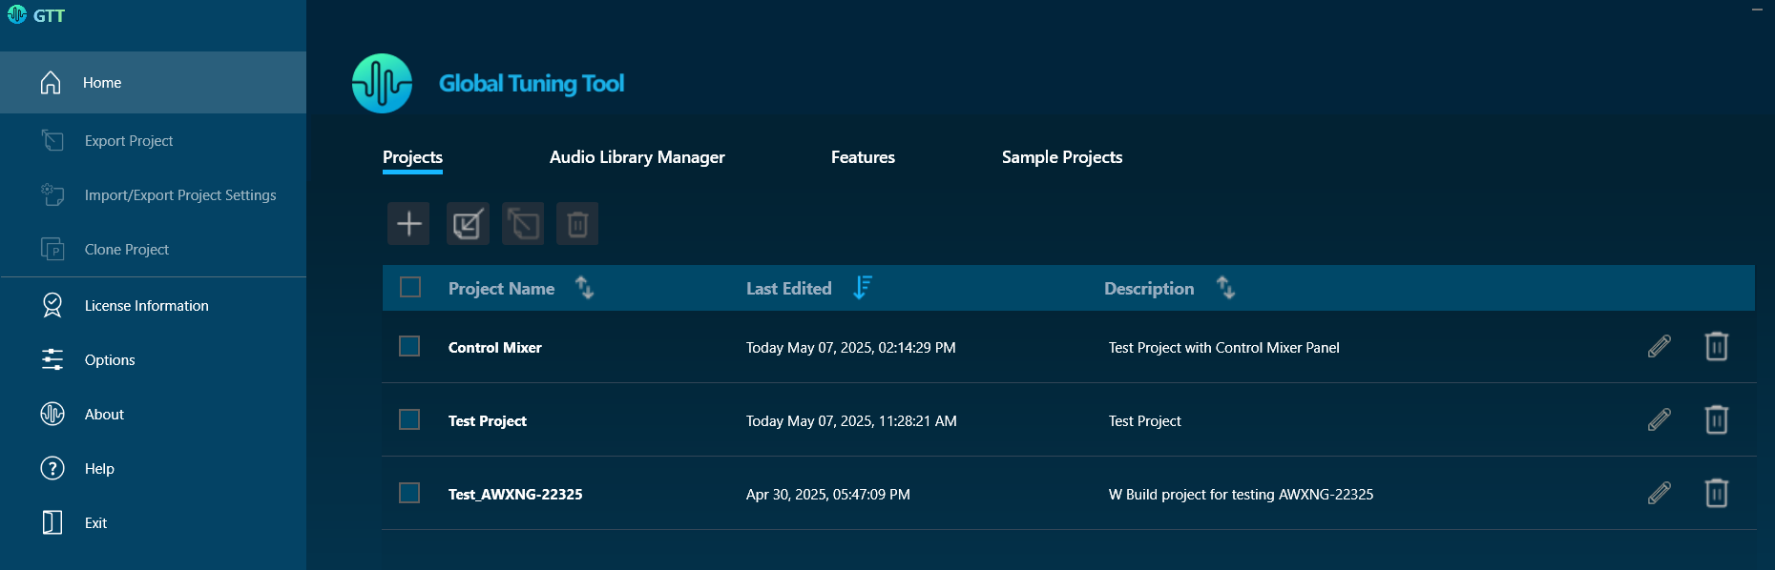Click the date 'Today May 07, 2025, 11:28:21 AM'
Viewport: 1775px width, 570px height.
(851, 420)
